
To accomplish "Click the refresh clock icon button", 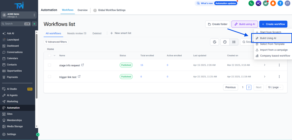I will pos(214,42).
